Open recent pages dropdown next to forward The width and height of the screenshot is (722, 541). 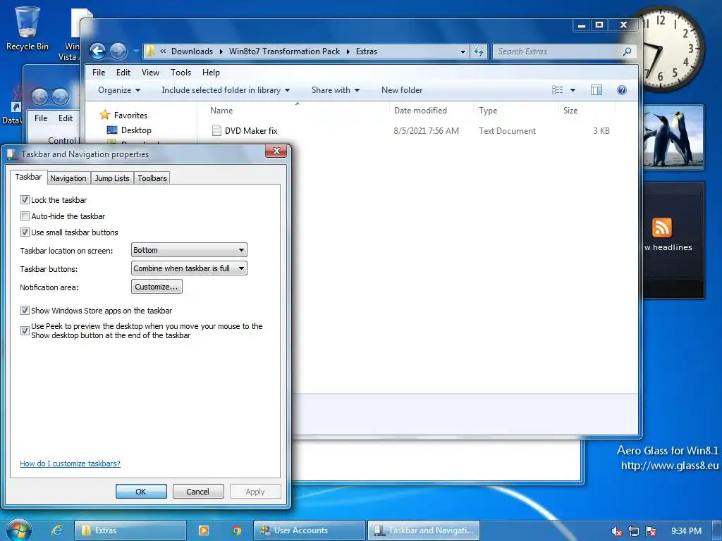click(136, 51)
